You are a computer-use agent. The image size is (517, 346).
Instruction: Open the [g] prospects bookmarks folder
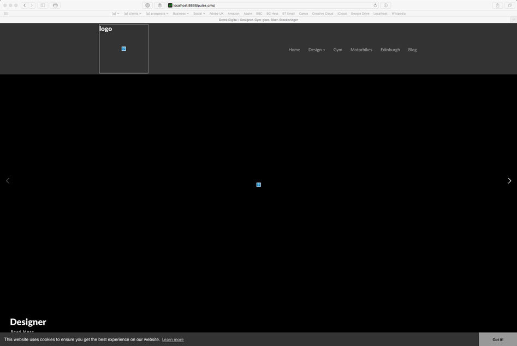(157, 14)
